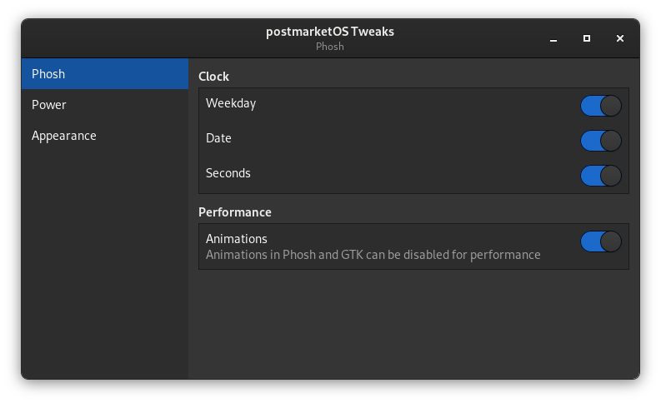The height and width of the screenshot is (403, 661).
Task: Click the Weekday row label
Action: click(231, 104)
